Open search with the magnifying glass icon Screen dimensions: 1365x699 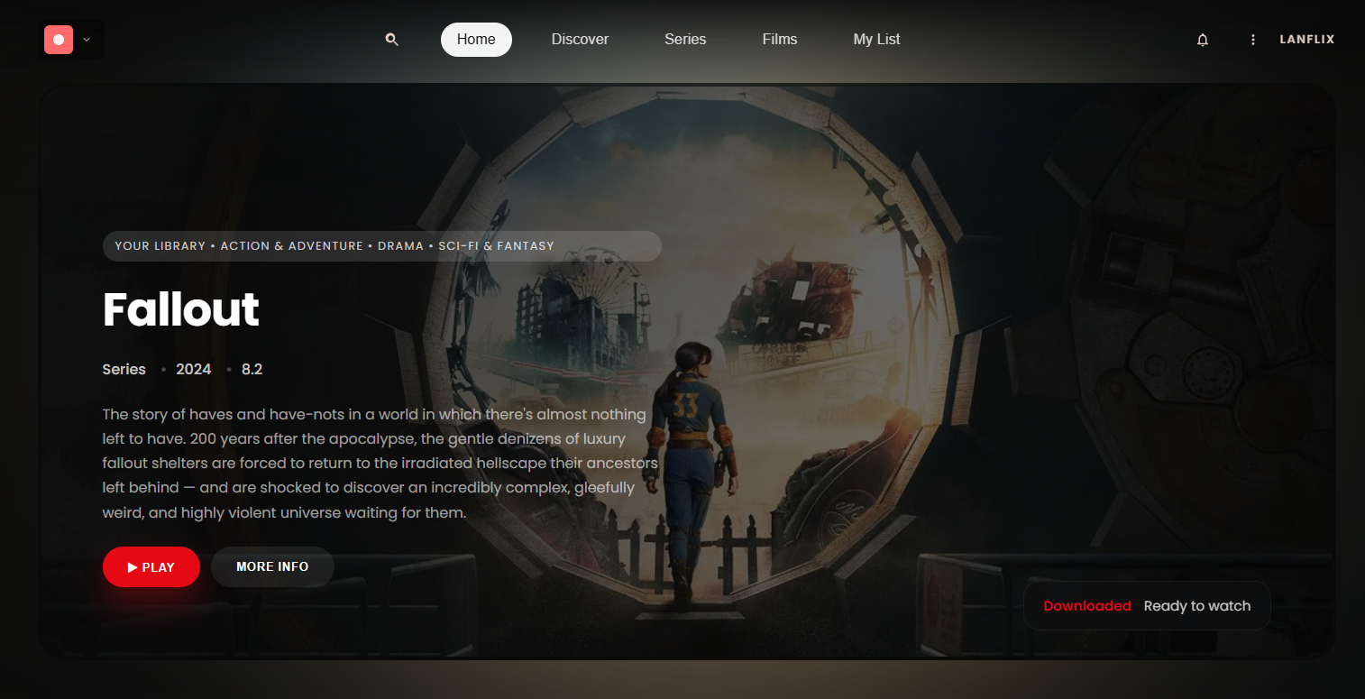click(391, 40)
